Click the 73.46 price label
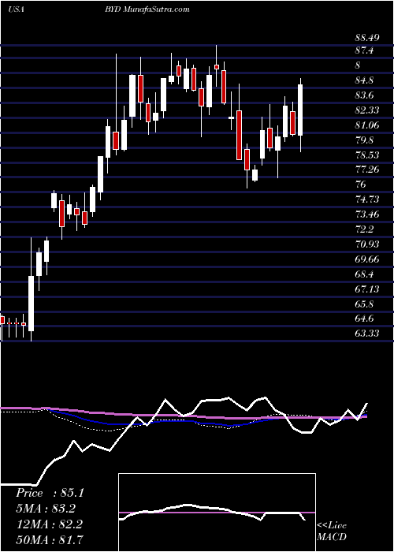This screenshot has height=552, width=394. (x=367, y=214)
